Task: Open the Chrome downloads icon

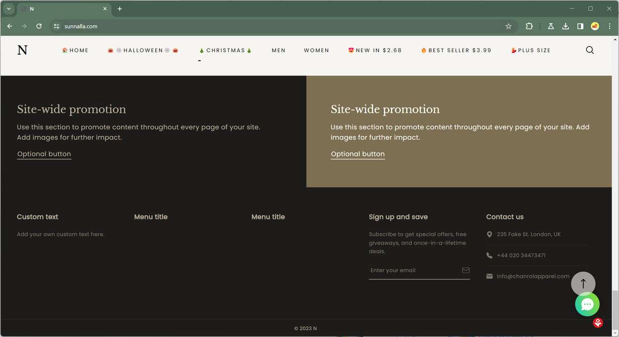Action: (x=566, y=26)
